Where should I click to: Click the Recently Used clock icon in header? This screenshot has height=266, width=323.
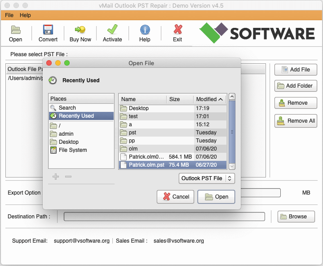[x=53, y=80]
